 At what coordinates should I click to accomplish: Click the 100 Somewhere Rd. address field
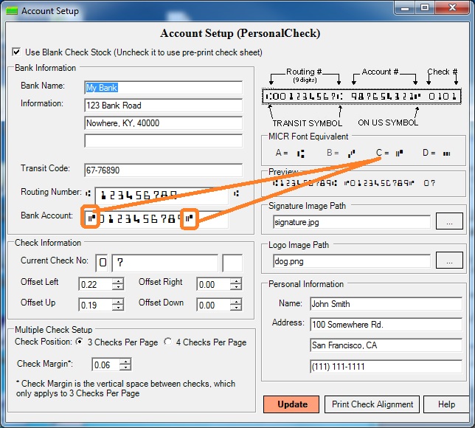[x=386, y=325]
